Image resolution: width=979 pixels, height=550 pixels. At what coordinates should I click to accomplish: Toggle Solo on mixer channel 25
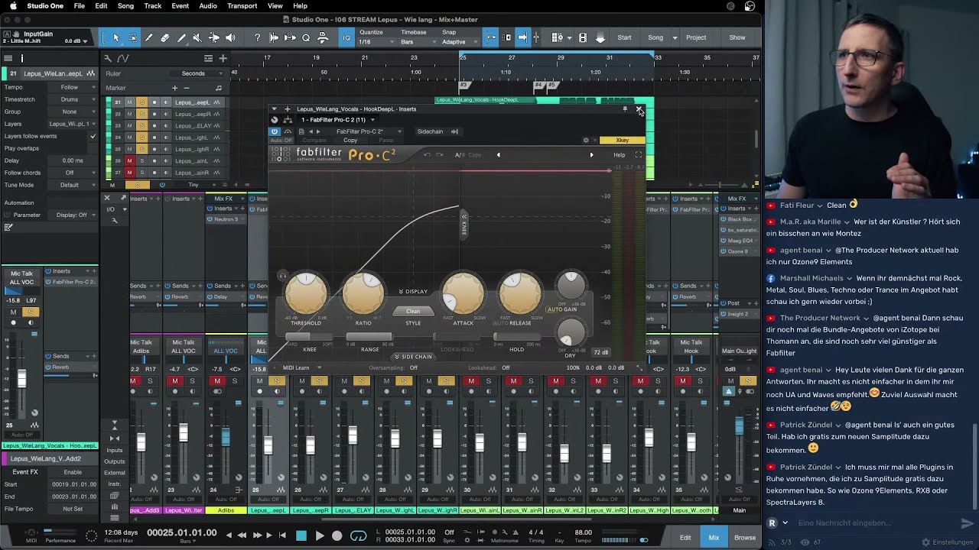pyautogui.click(x=277, y=381)
